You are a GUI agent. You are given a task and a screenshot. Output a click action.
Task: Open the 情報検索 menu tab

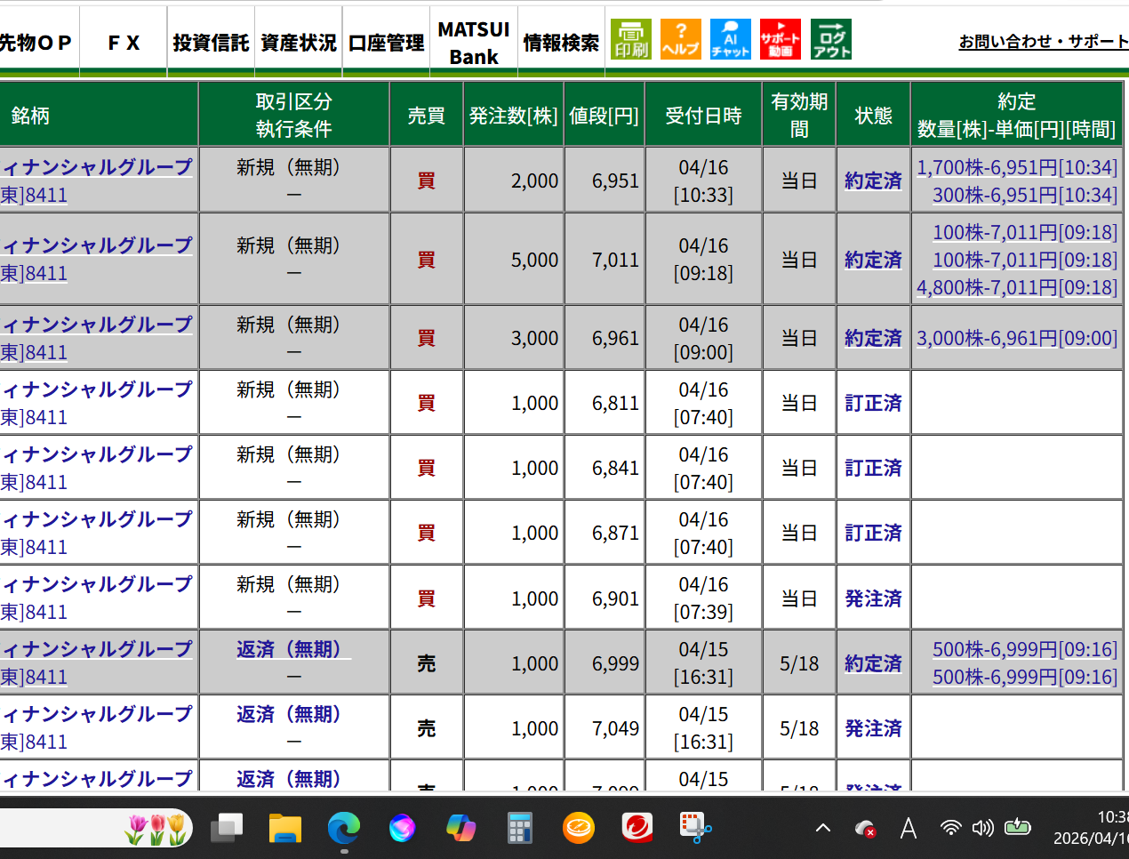click(x=561, y=43)
